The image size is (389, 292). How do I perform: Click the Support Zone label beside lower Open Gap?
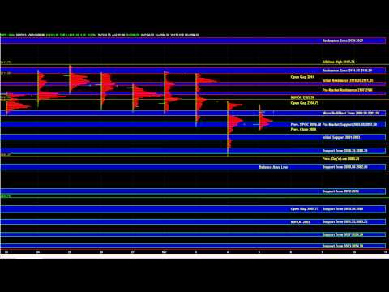click(343, 209)
